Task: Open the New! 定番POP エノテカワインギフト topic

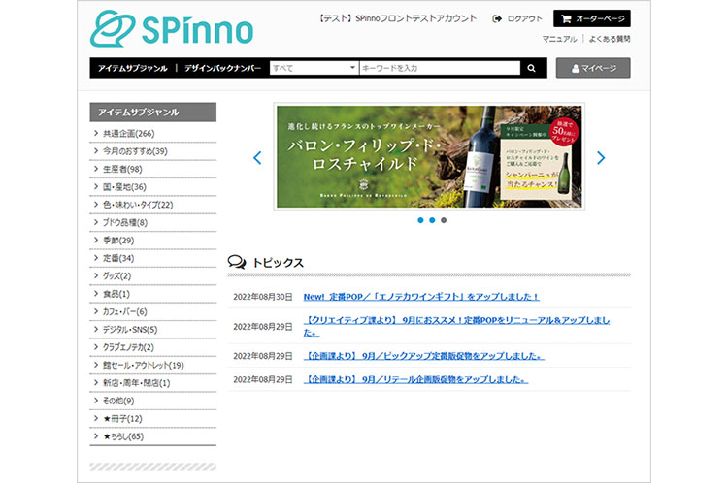Action: [421, 297]
